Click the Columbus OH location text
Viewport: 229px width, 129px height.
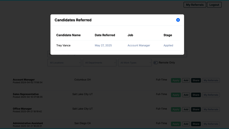pos(83,80)
